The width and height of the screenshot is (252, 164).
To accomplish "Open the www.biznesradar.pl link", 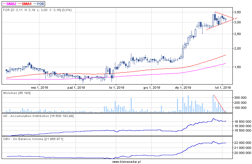I will (126, 161).
